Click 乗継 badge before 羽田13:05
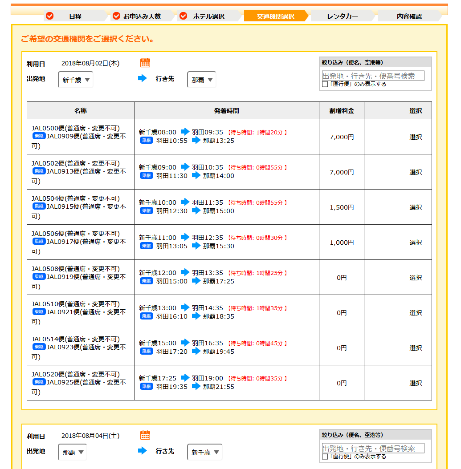 147,246
